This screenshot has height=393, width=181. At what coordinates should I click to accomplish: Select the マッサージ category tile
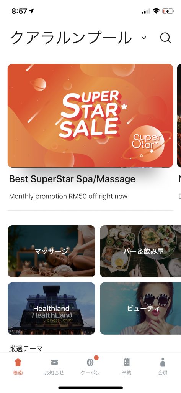click(x=51, y=251)
